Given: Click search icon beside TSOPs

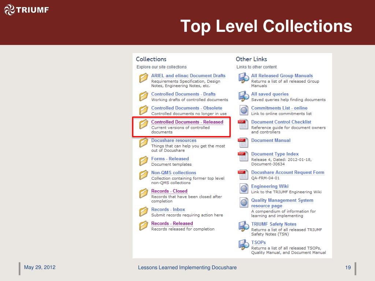Looking at the screenshot, I should click(x=244, y=245).
